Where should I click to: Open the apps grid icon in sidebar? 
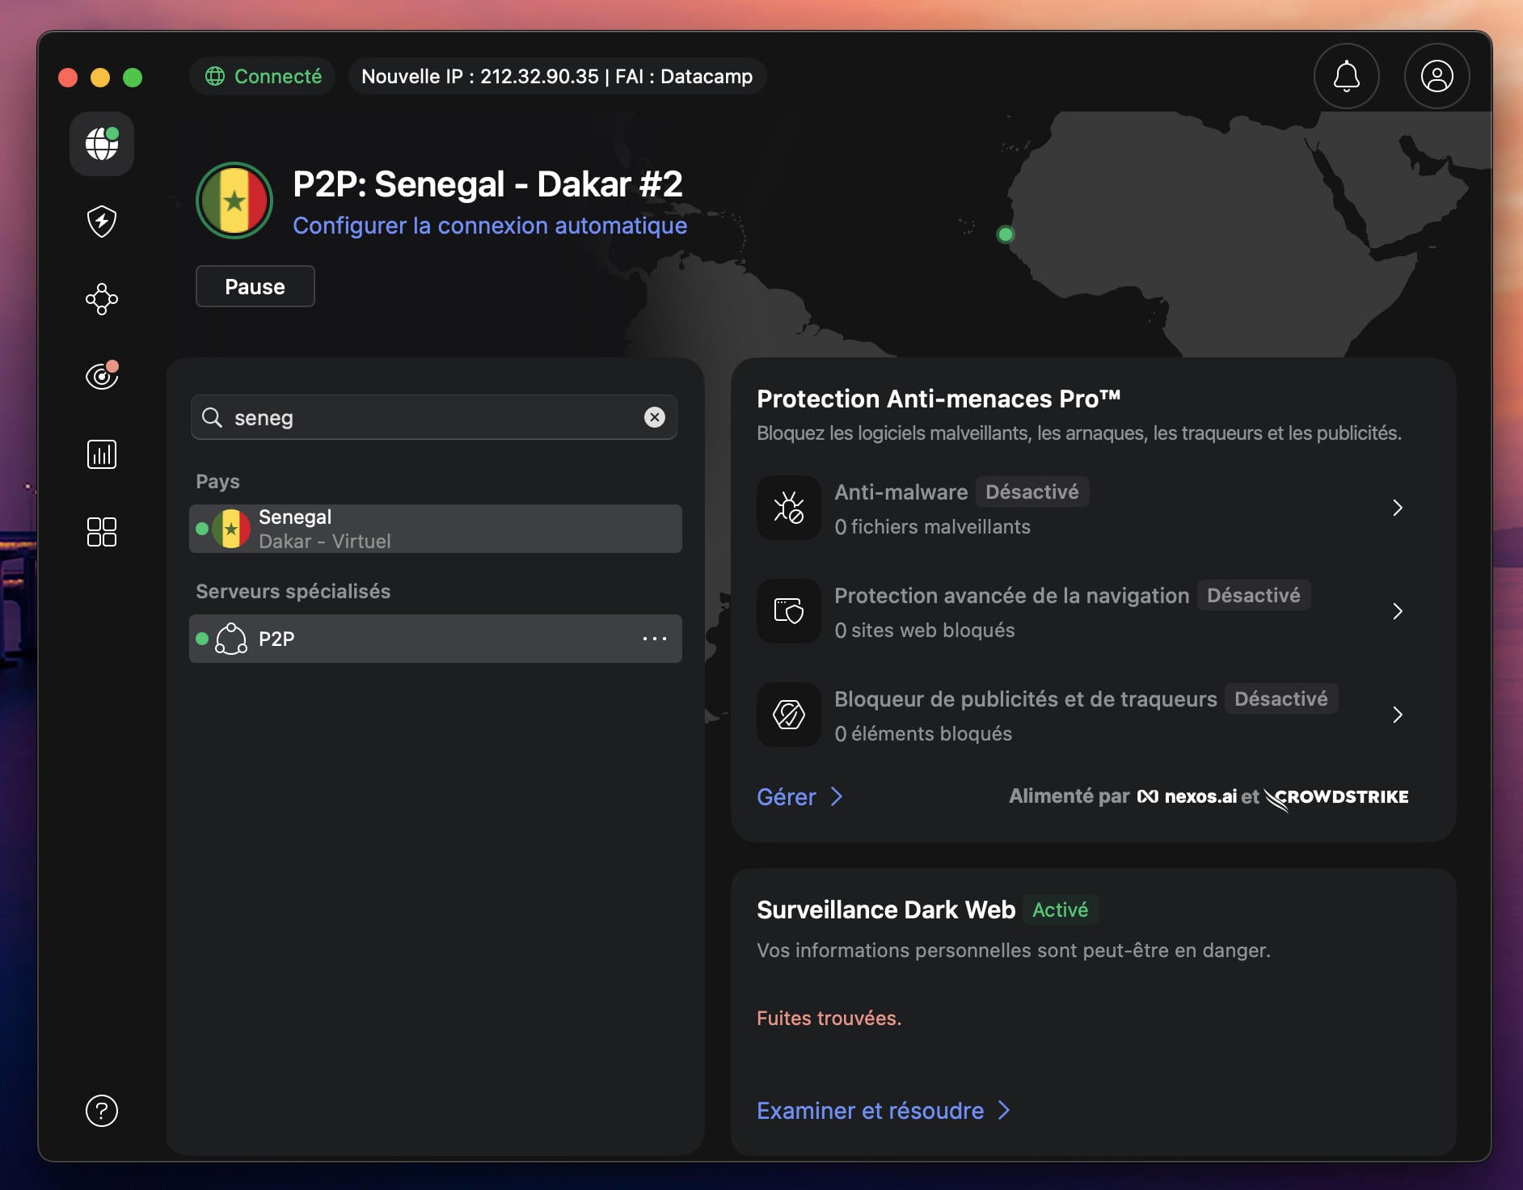tap(101, 531)
